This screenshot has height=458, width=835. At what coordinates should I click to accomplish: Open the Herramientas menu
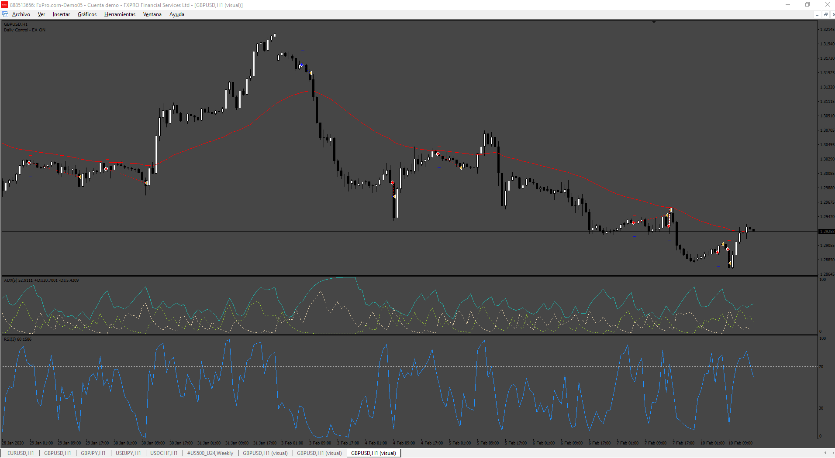120,14
